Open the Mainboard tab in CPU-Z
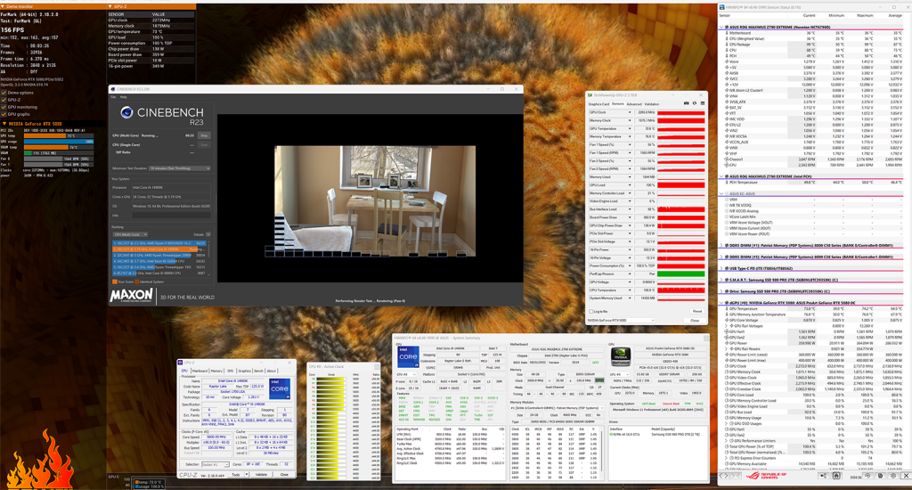 click(x=199, y=371)
